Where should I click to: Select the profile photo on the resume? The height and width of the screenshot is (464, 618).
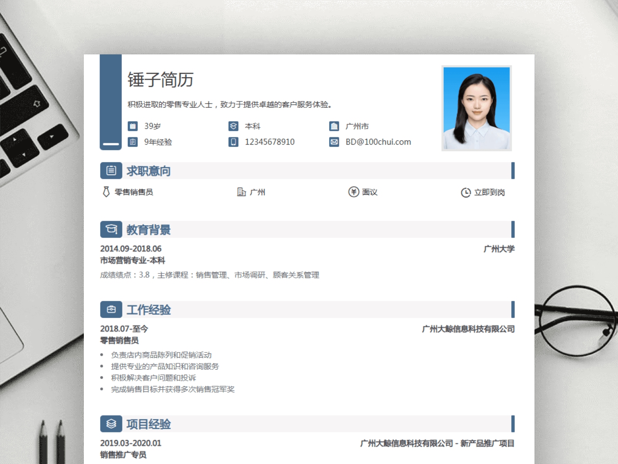pyautogui.click(x=476, y=108)
